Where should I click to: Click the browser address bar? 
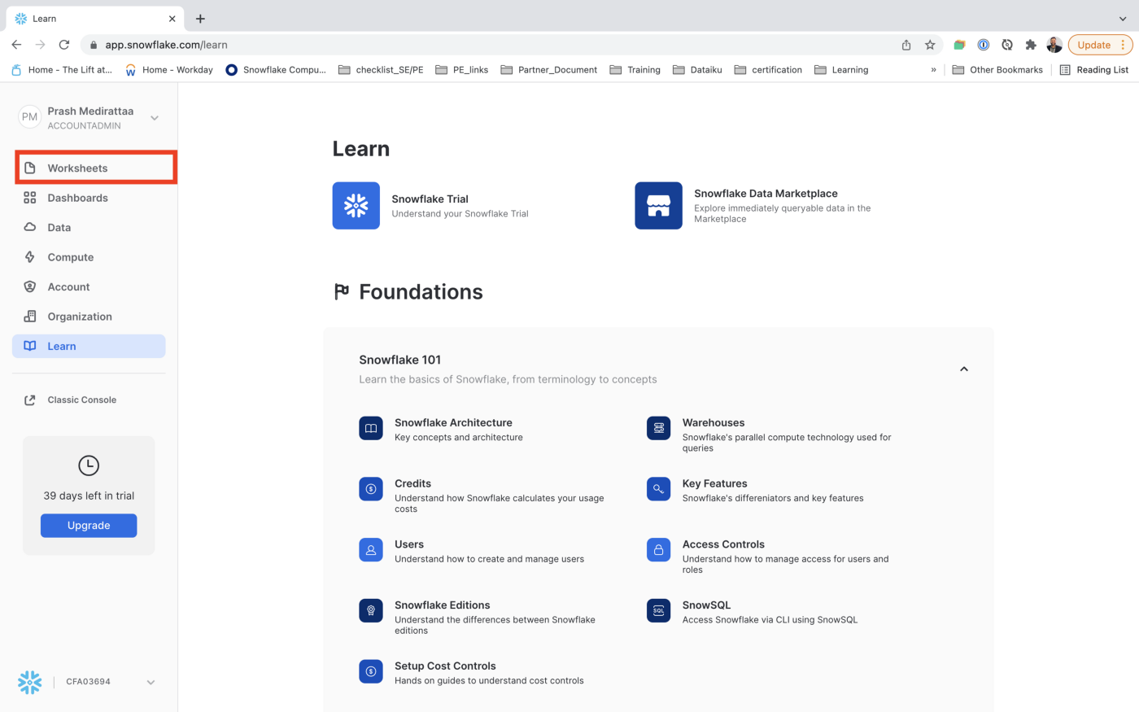pyautogui.click(x=488, y=45)
